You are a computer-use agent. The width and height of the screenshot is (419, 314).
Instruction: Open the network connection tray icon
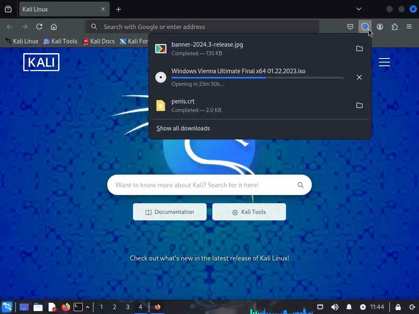tap(320, 307)
